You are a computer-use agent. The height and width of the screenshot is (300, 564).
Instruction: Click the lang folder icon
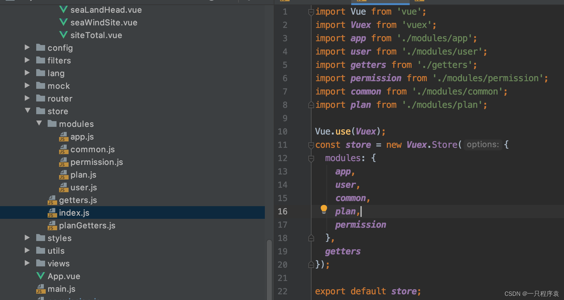coord(41,73)
